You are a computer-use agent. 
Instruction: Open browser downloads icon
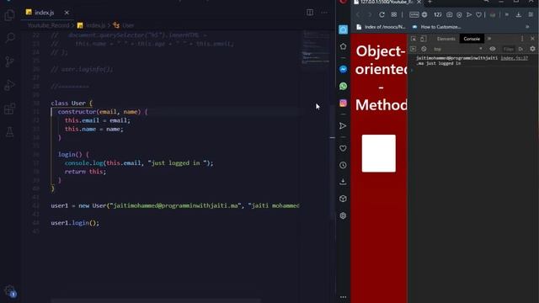519,15
